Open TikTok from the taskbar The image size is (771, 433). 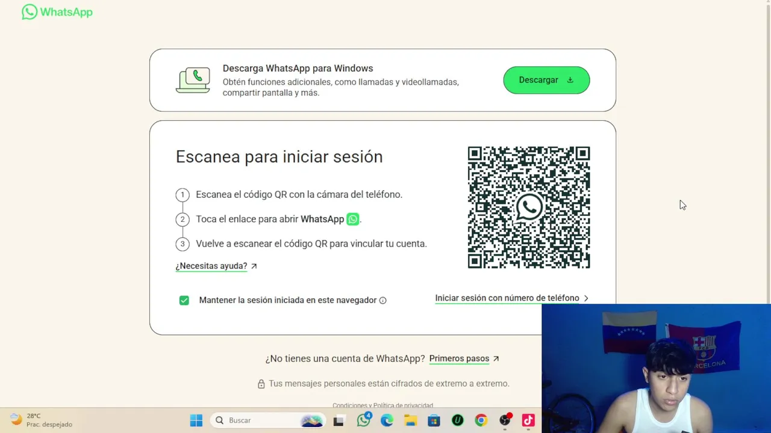coord(528,420)
